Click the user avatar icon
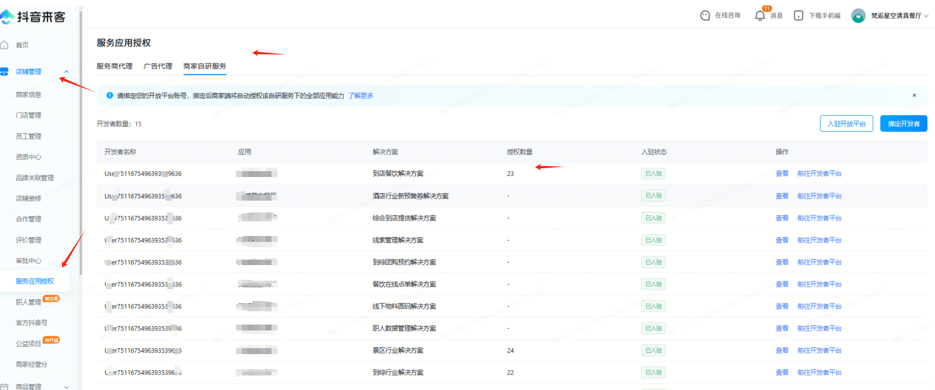Screen dimensions: 935x390 coord(858,16)
